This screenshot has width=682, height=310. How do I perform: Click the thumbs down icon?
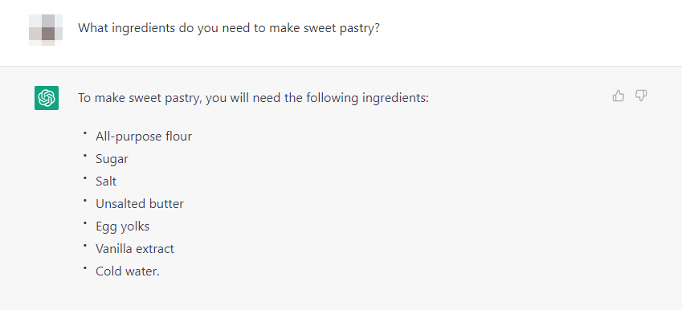pyautogui.click(x=641, y=96)
